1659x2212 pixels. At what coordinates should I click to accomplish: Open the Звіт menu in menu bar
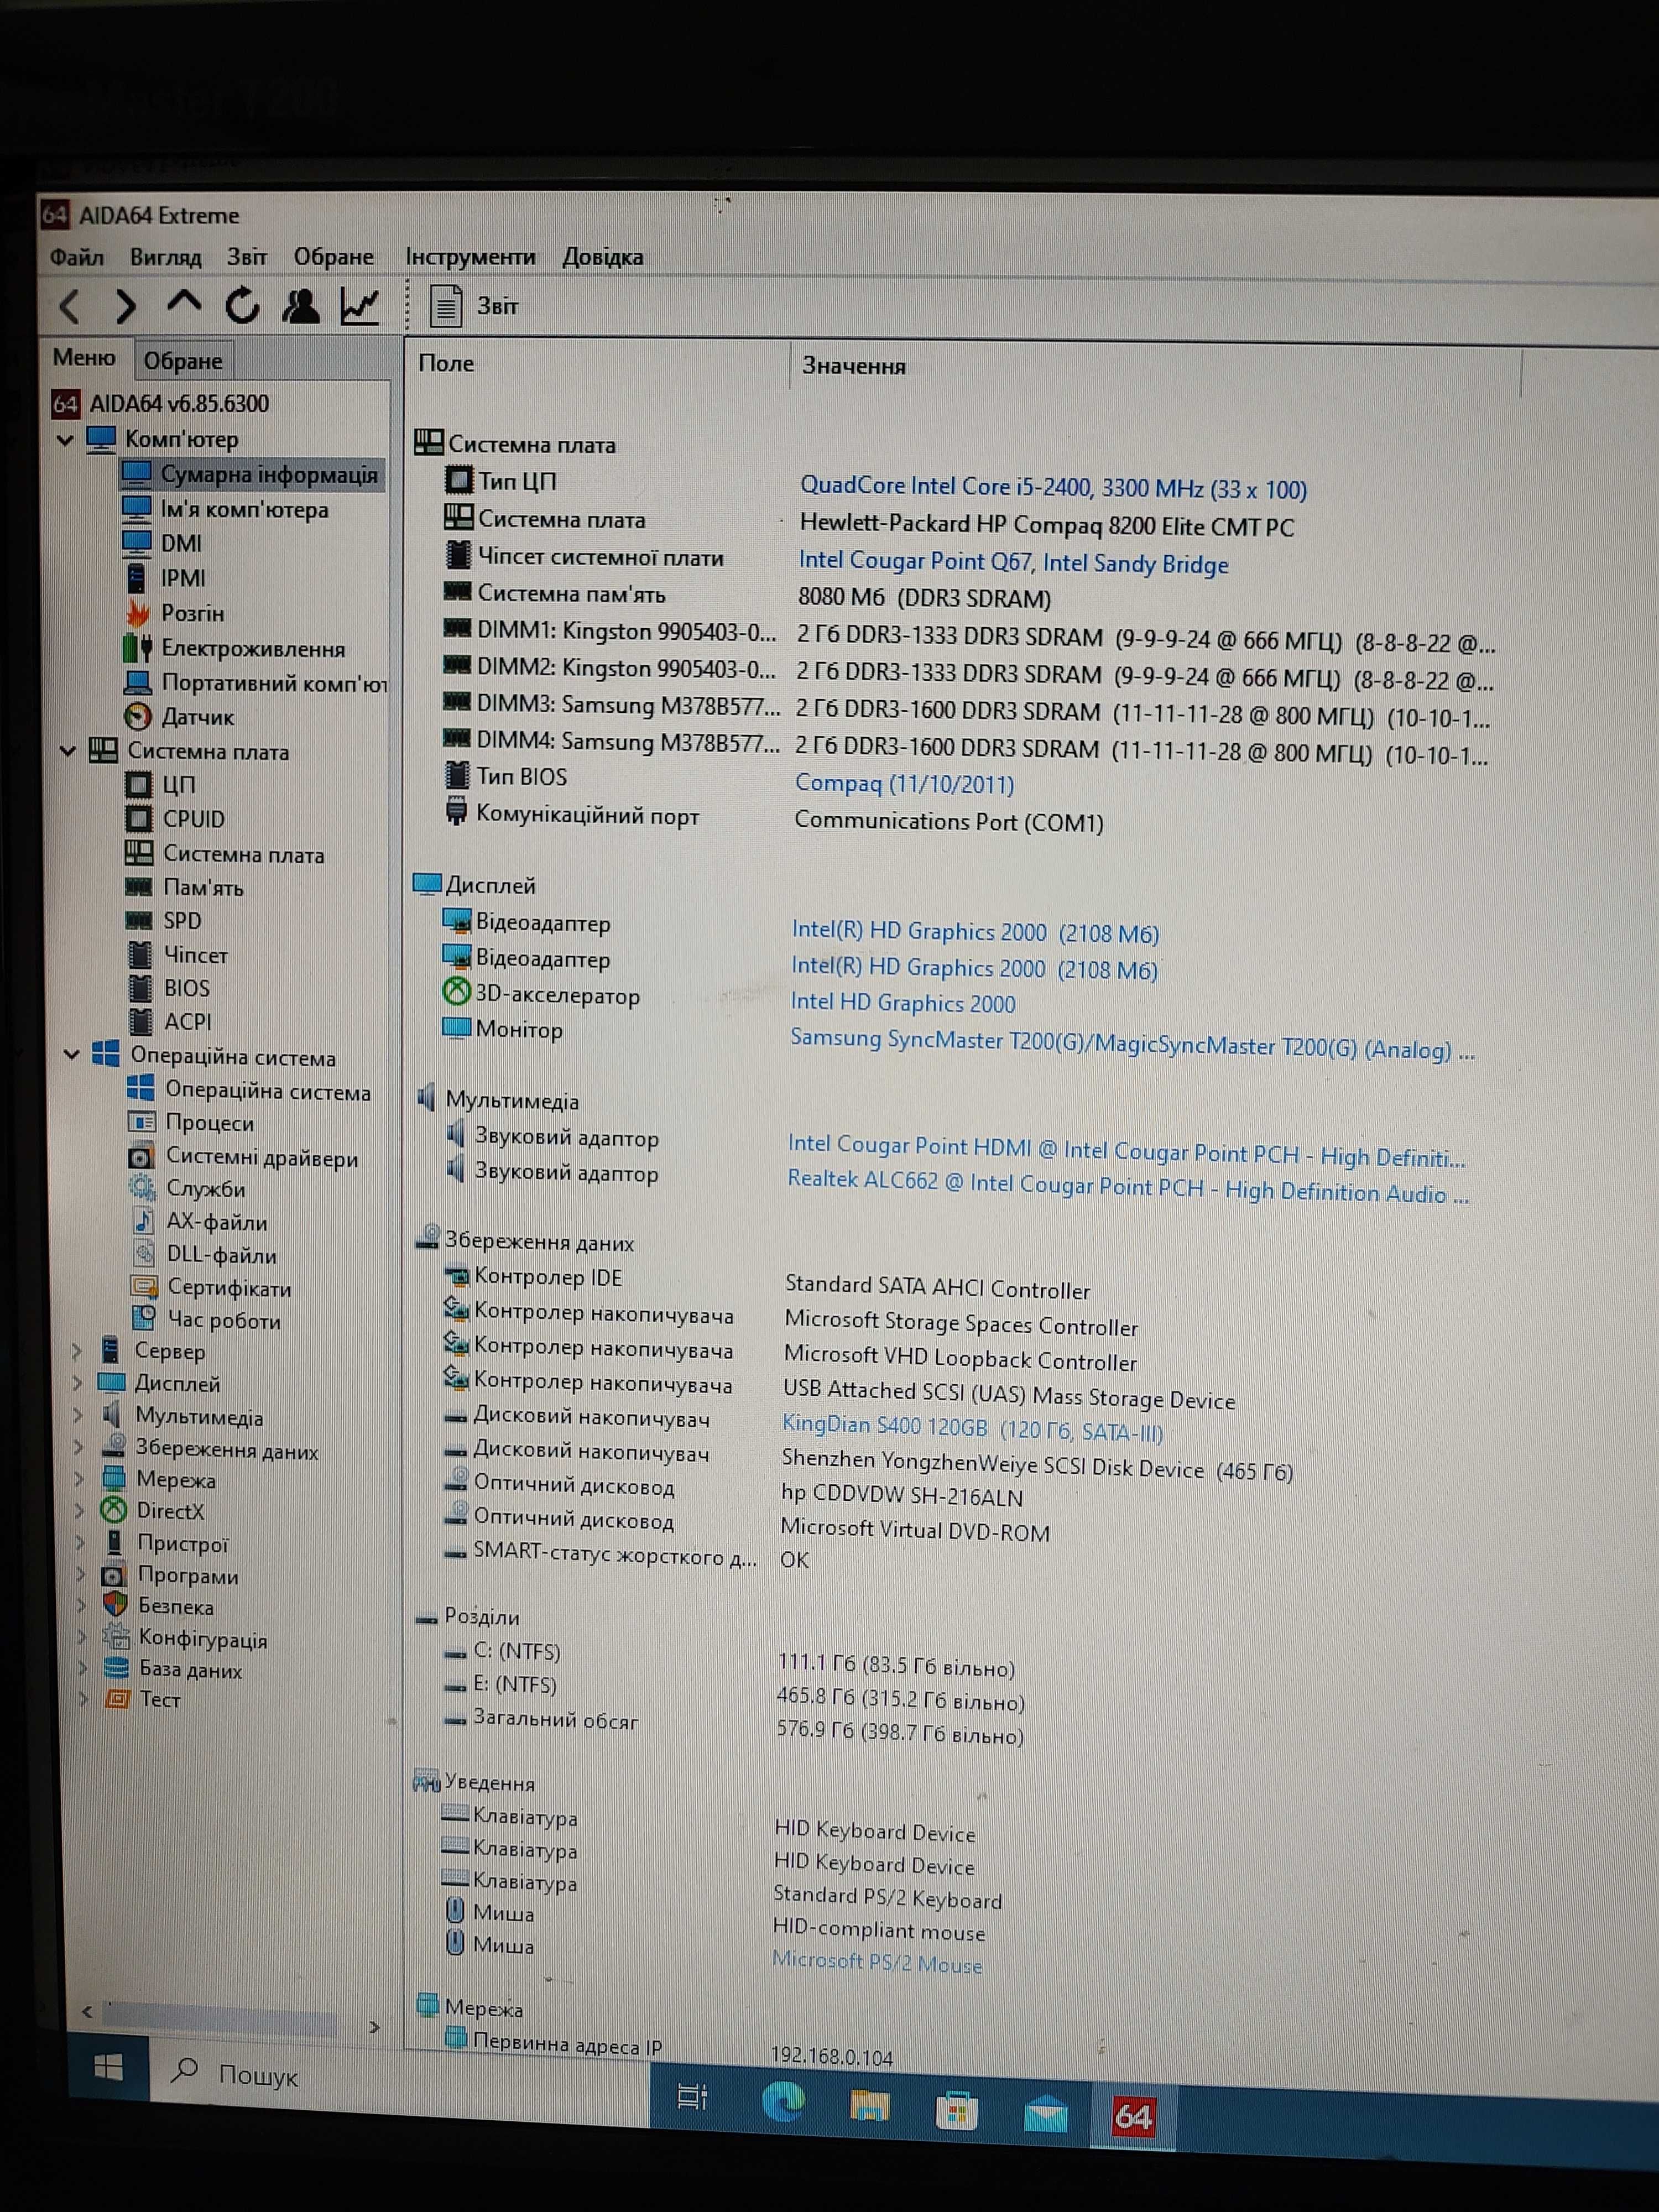pos(246,257)
